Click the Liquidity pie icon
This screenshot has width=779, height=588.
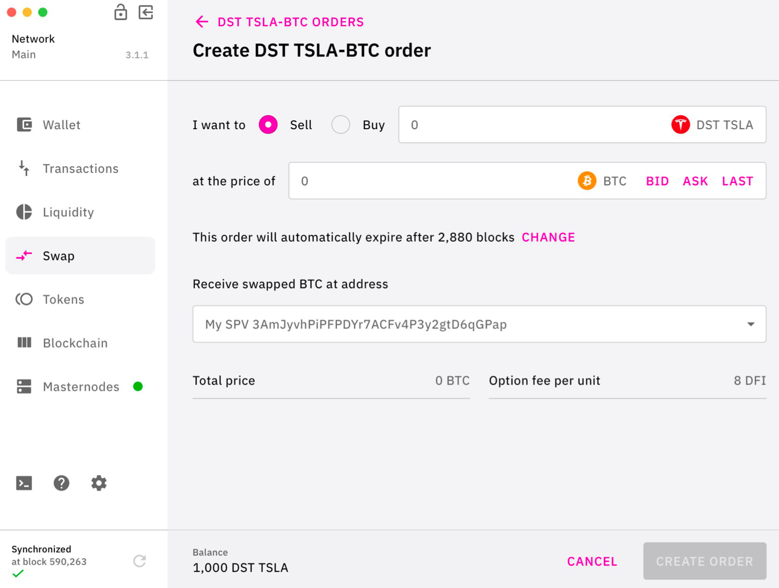coord(24,212)
